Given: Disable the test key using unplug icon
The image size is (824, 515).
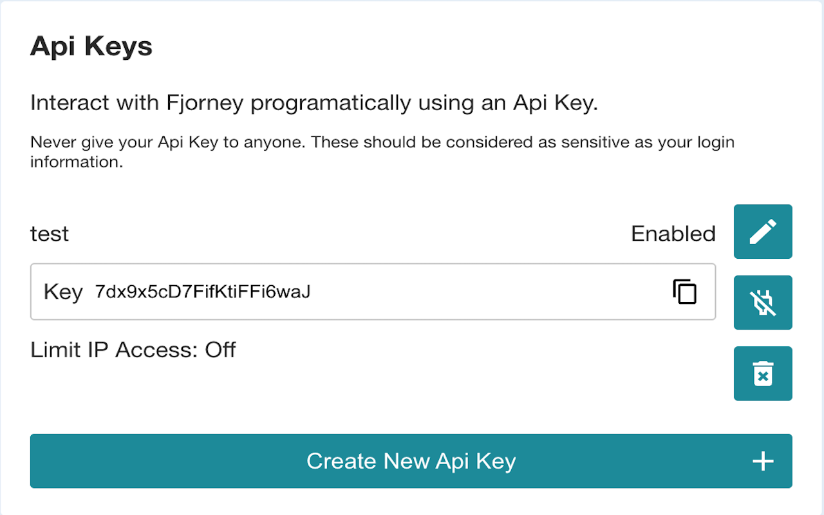Looking at the screenshot, I should pyautogui.click(x=763, y=303).
